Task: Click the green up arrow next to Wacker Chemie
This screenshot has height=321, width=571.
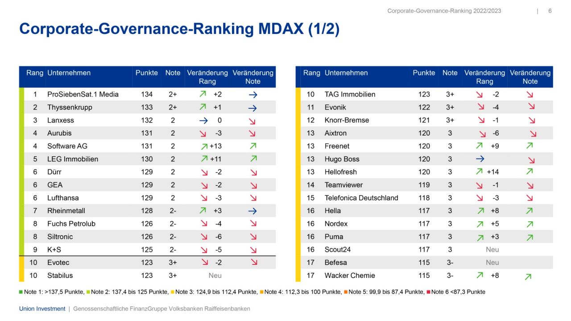Action: (479, 276)
